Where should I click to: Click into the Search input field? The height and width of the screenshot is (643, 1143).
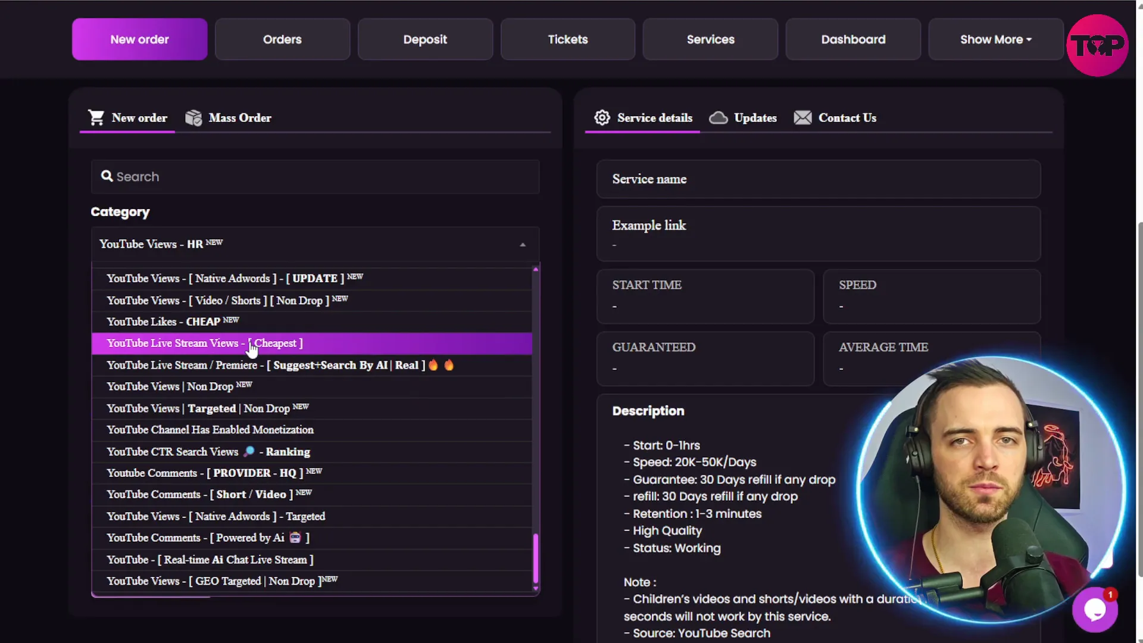click(316, 177)
